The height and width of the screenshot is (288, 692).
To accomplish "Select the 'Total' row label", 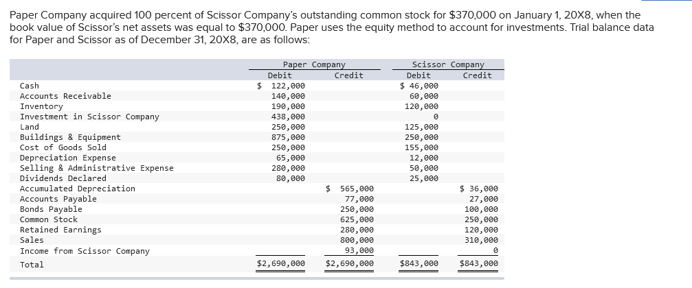I will (32, 265).
